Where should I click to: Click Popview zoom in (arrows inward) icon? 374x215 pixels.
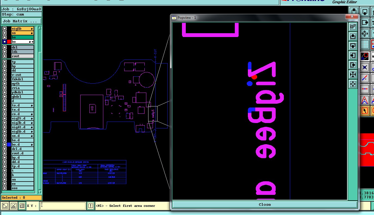353,75
